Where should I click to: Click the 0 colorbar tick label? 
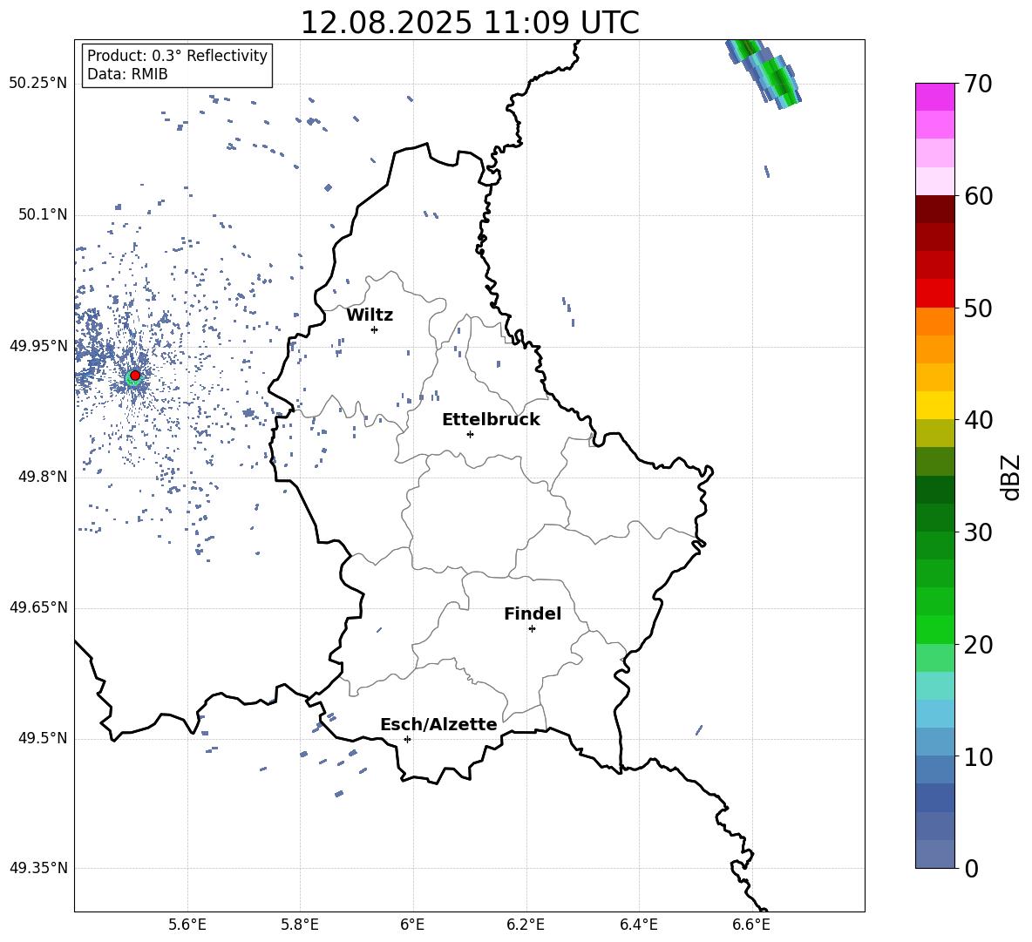(972, 868)
